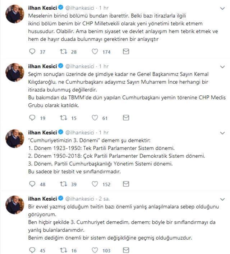Screen dimensions: 230x254
Task: Retweet the tweet showing 39 retweets
Action: pos(63,184)
